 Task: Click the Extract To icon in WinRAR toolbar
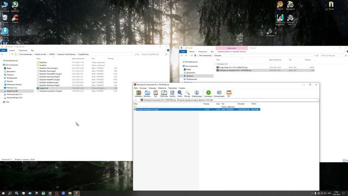147,94
